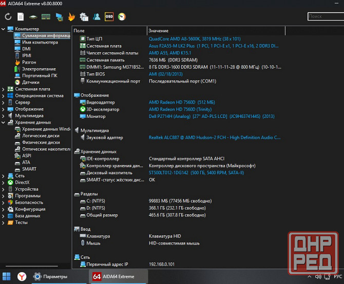Click the Refresh toolbar icon
Viewport: 344px width, 284px height.
click(8, 17)
